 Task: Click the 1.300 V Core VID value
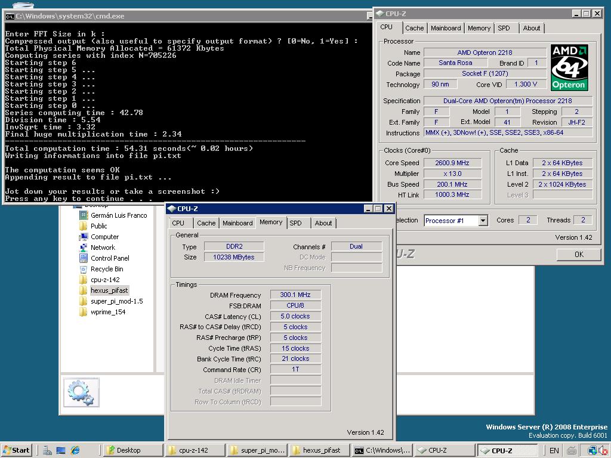point(526,84)
